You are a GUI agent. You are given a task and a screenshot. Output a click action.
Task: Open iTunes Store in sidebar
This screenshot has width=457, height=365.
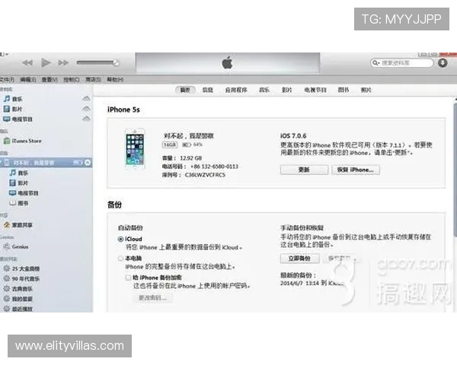22,141
